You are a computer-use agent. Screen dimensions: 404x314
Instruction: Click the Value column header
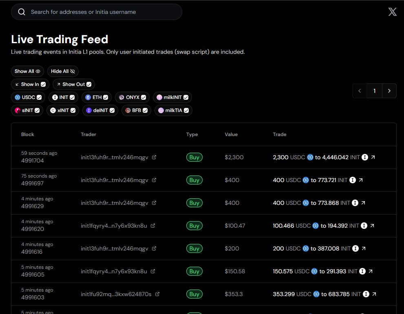click(x=231, y=134)
